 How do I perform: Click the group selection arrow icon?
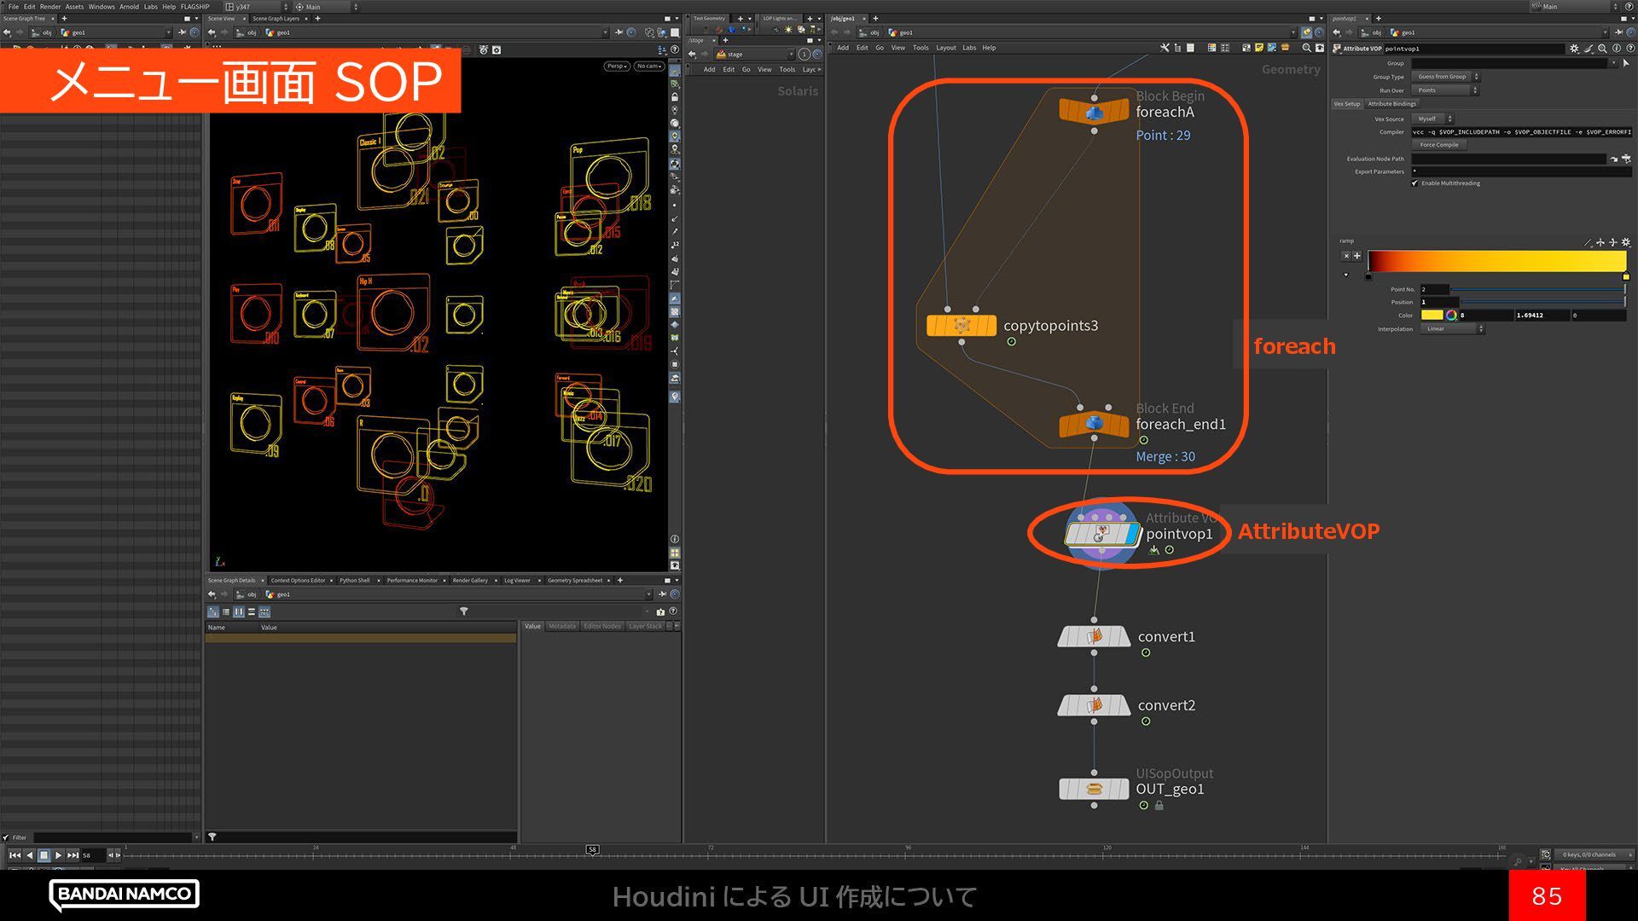click(x=1626, y=63)
